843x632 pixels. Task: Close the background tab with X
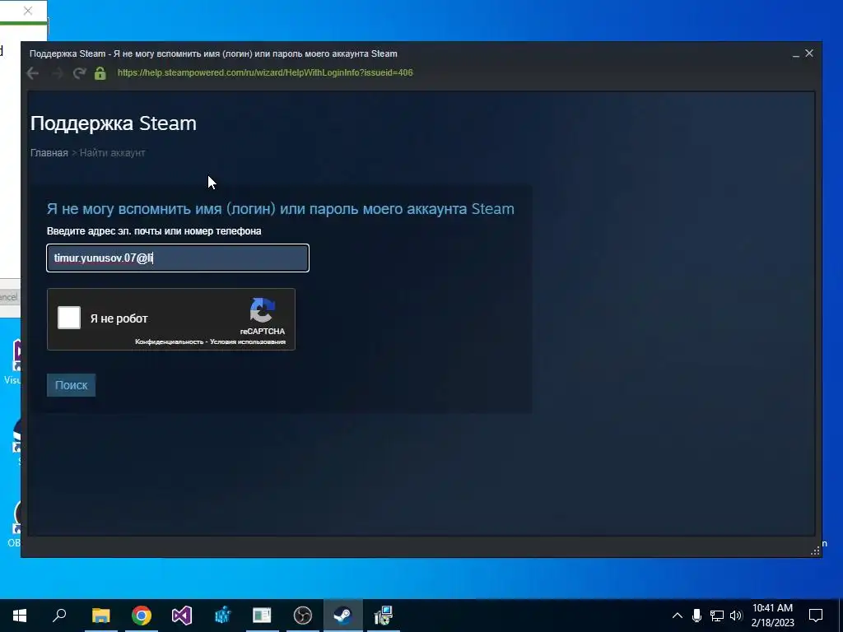28,11
